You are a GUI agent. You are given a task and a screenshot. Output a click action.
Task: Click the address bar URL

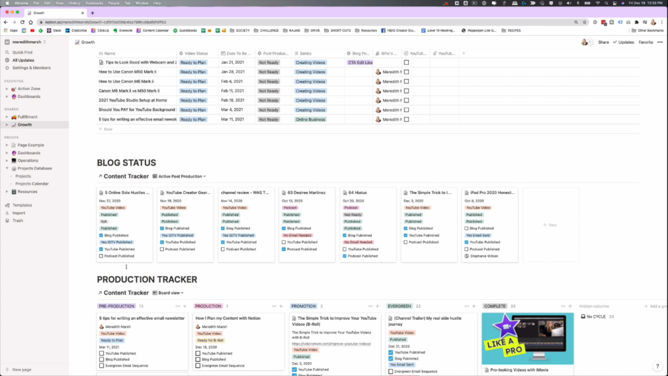(106, 22)
